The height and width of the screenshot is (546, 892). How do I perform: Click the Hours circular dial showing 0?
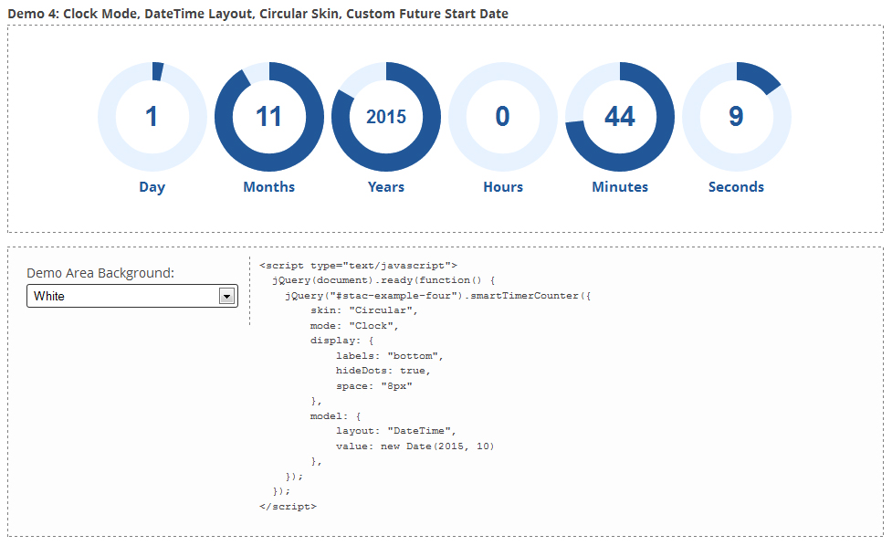tap(503, 117)
